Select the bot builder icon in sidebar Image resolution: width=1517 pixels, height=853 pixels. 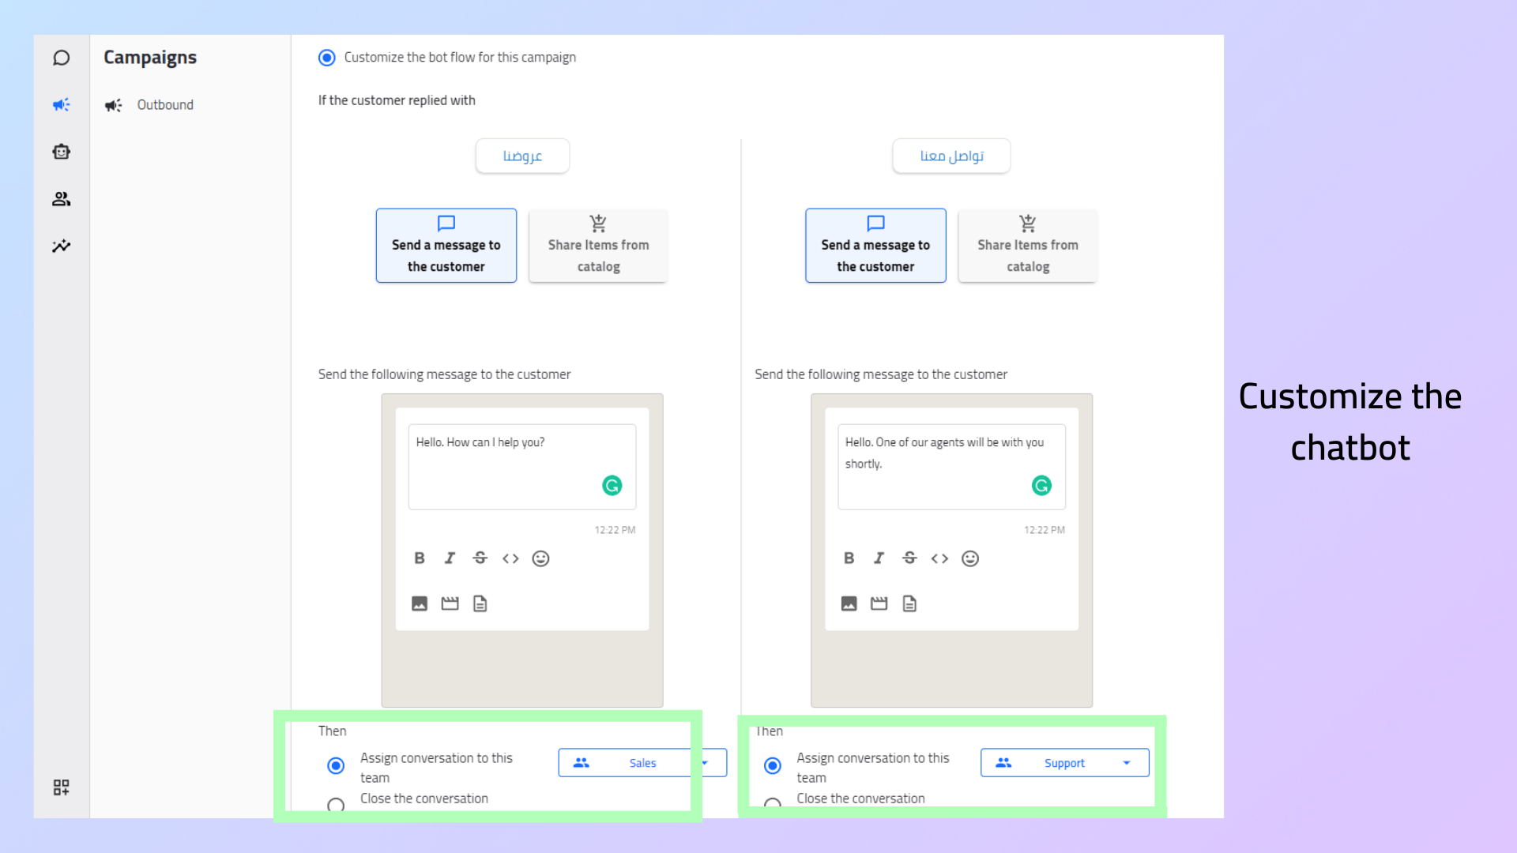(61, 152)
